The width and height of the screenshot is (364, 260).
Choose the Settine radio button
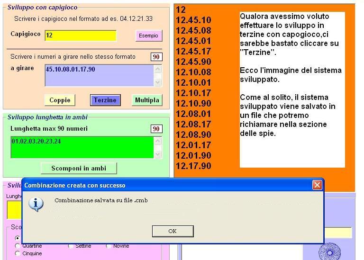[71, 246]
